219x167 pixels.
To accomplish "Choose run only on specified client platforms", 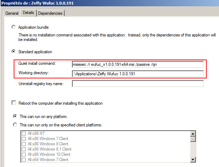I will (x=15, y=125).
